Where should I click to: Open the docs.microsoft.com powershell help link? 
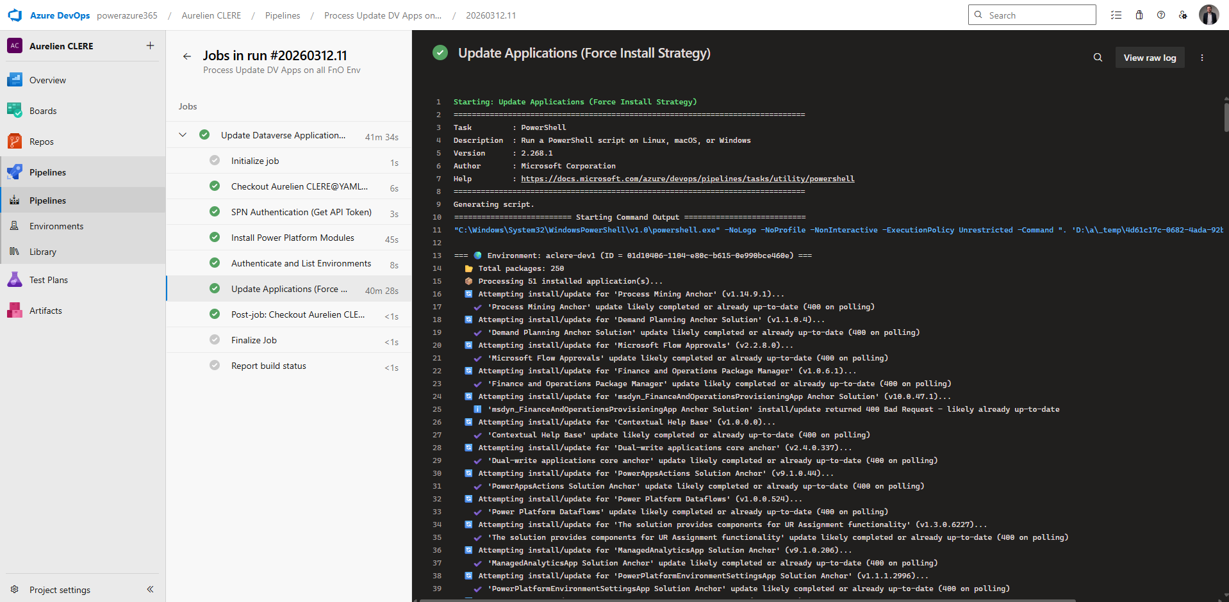688,179
